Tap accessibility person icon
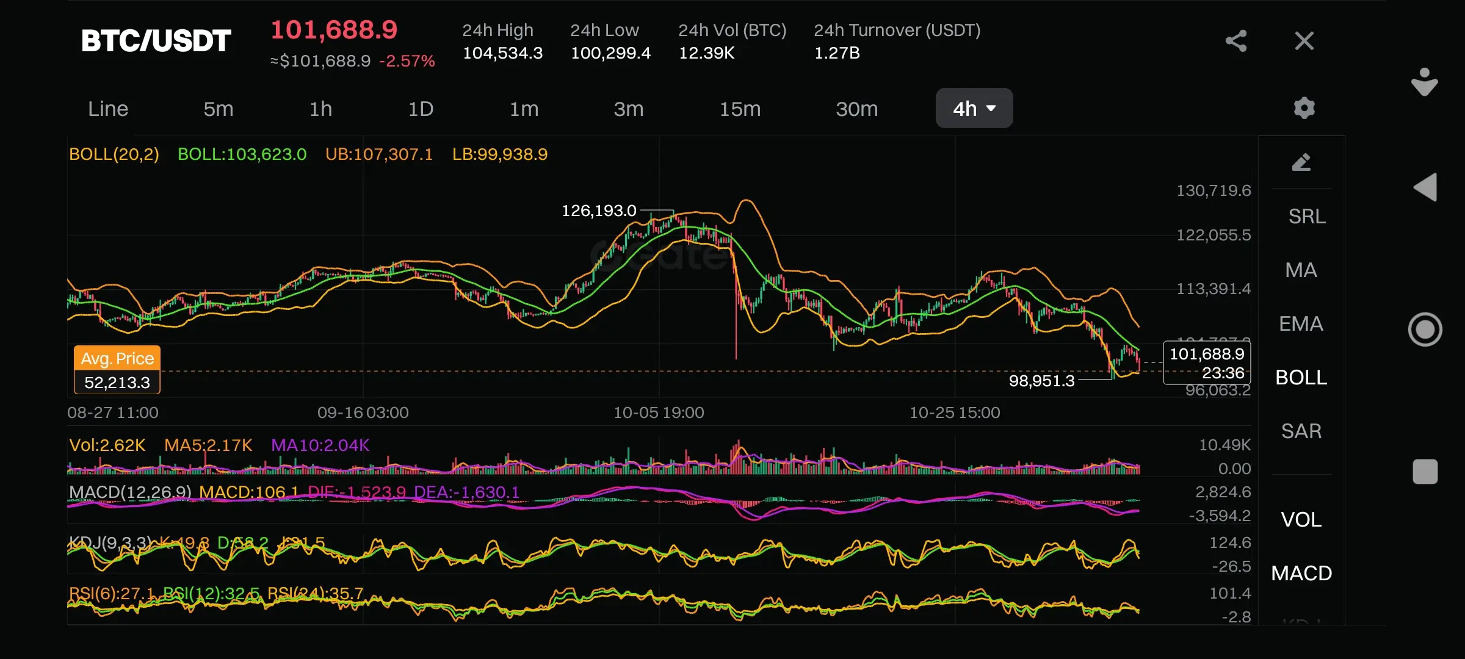Image resolution: width=1465 pixels, height=659 pixels. click(1425, 82)
